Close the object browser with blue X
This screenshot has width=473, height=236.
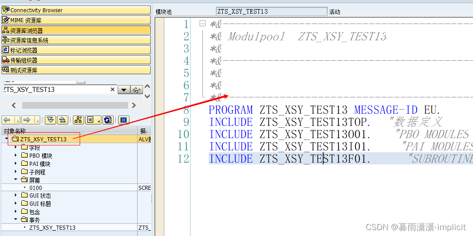pos(124,120)
